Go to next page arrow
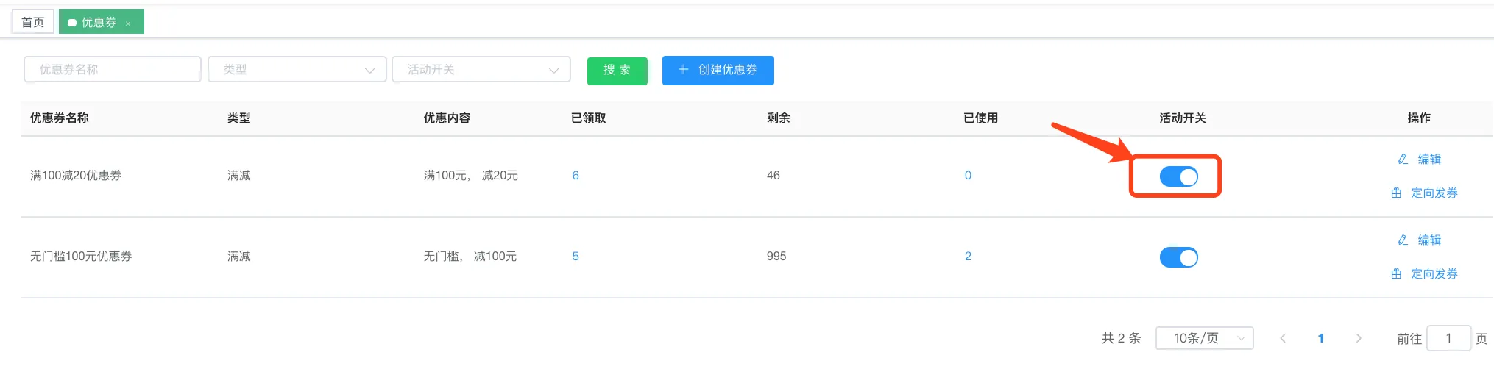The image size is (1494, 369). 1359,338
